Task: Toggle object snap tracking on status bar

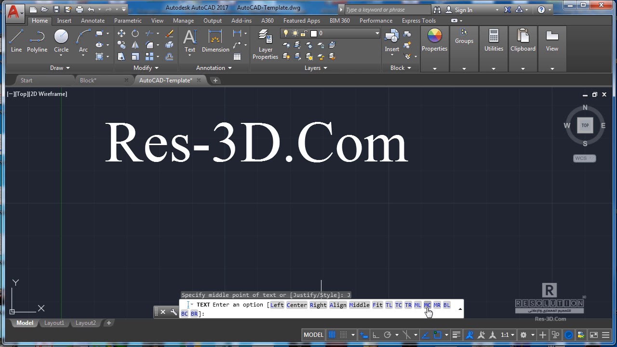Action: point(425,335)
